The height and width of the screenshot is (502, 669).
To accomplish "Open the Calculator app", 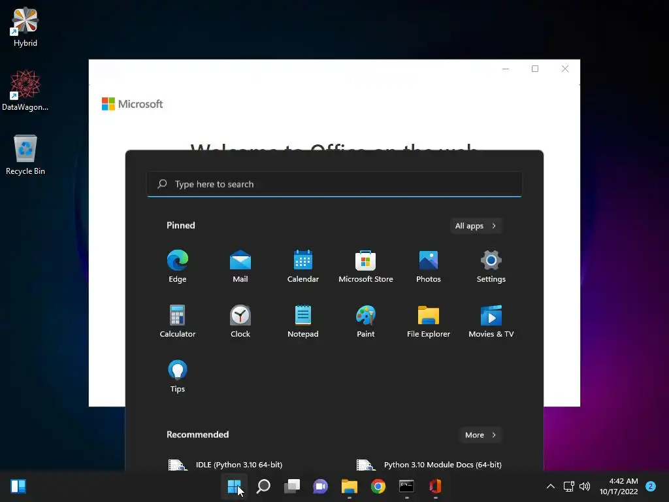I will (x=178, y=322).
